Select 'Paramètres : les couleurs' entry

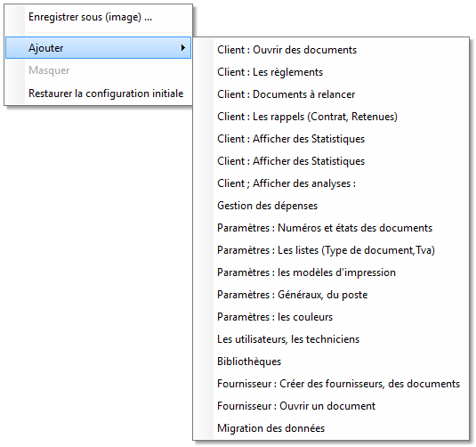pyautogui.click(x=331, y=317)
